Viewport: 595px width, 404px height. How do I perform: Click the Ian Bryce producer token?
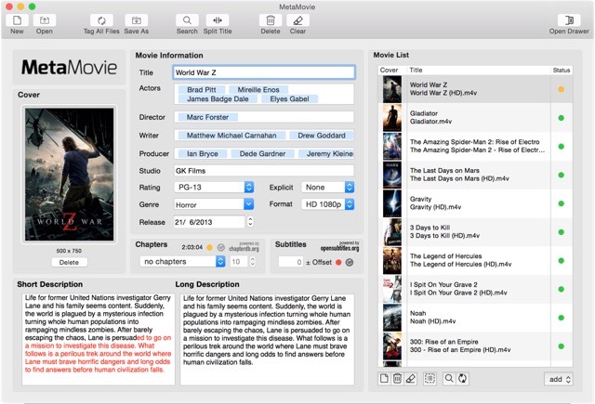click(203, 153)
